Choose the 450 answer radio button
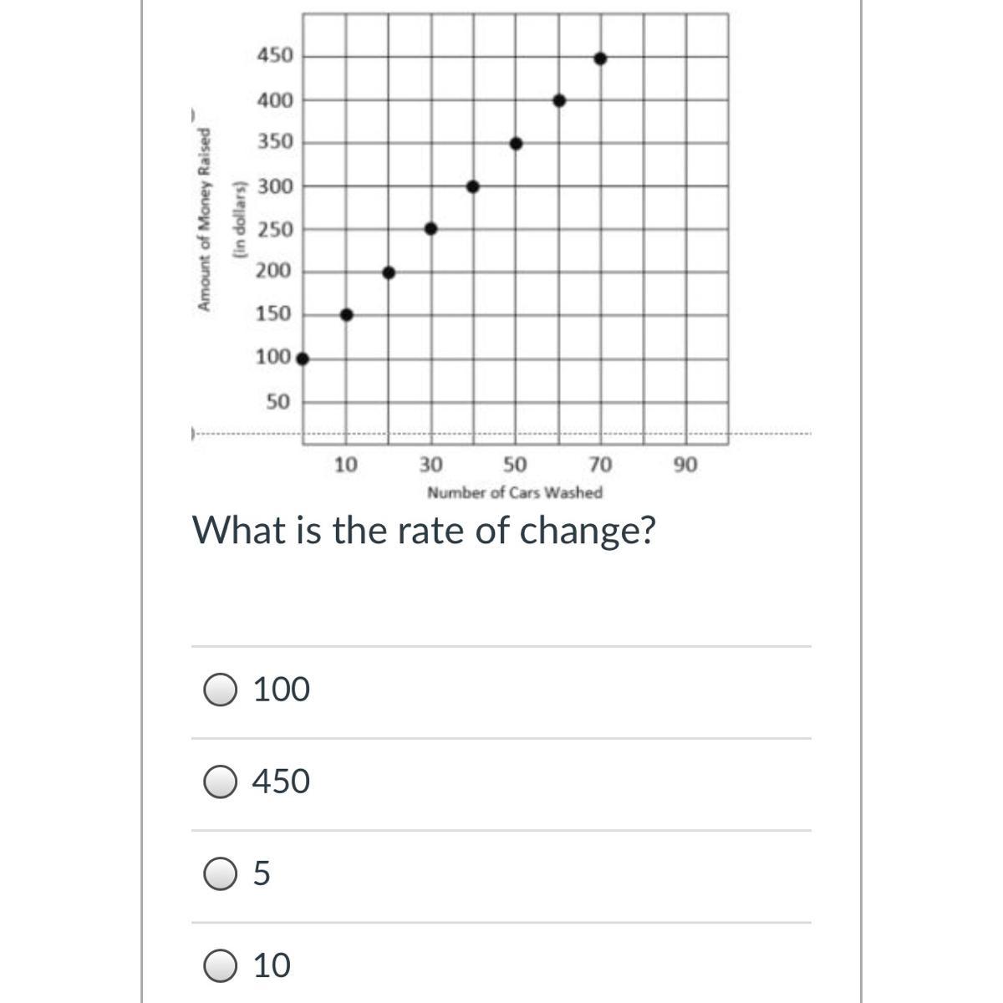 point(221,782)
